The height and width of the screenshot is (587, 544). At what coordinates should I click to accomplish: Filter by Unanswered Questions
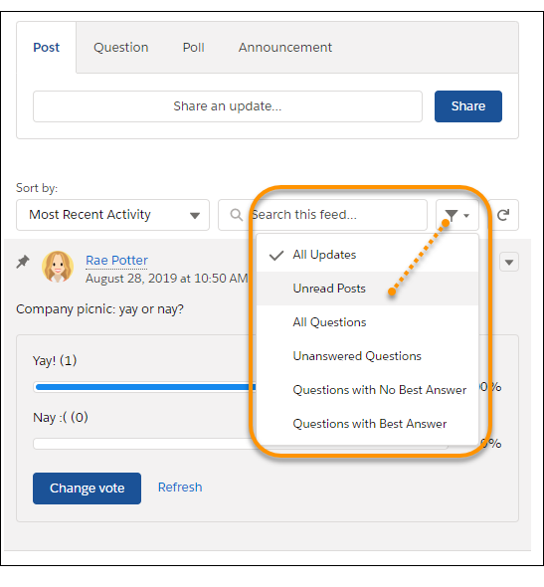click(x=367, y=356)
